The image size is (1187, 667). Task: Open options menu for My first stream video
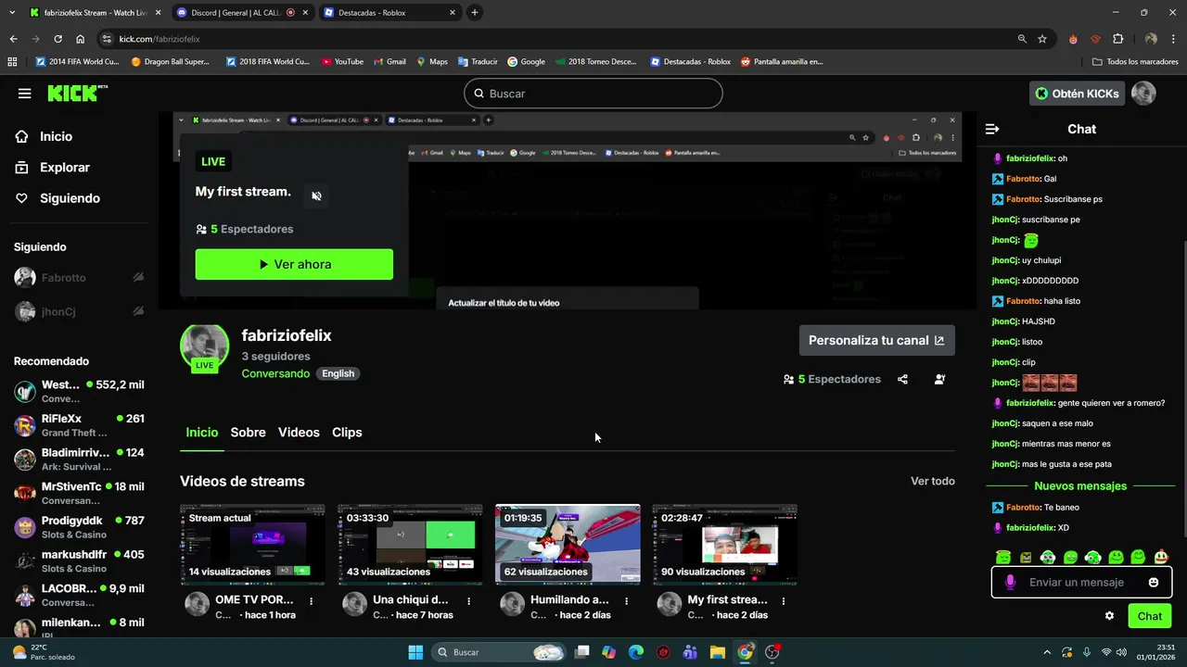point(784,601)
